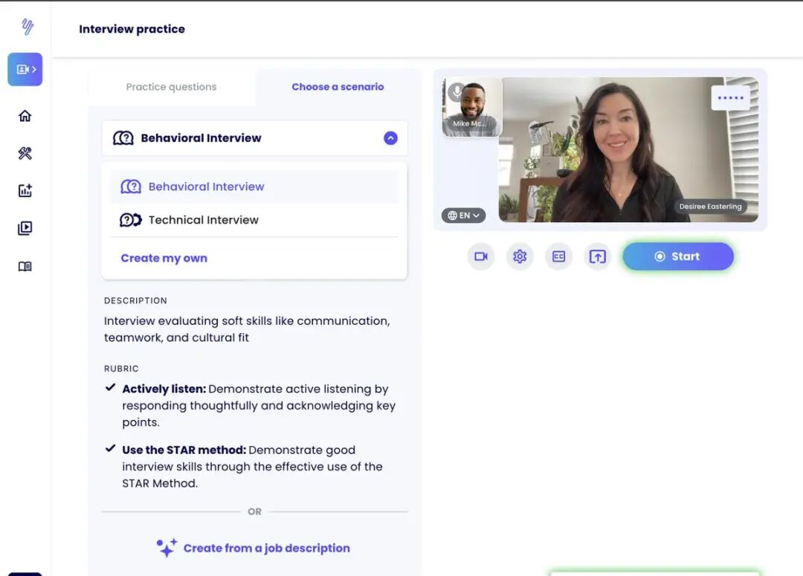The height and width of the screenshot is (576, 803).
Task: Toggle the camera button below the video
Action: pos(481,256)
